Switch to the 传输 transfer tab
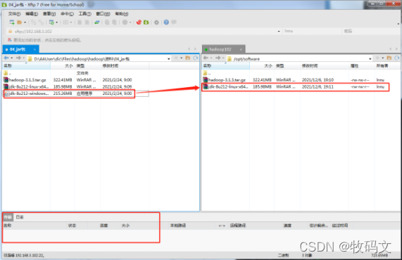Viewport: 402px width, 260px height. [8, 217]
